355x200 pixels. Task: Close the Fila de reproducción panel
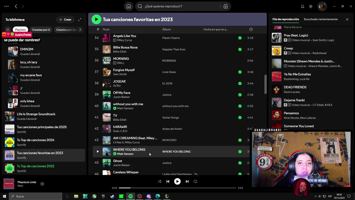pos(347,19)
